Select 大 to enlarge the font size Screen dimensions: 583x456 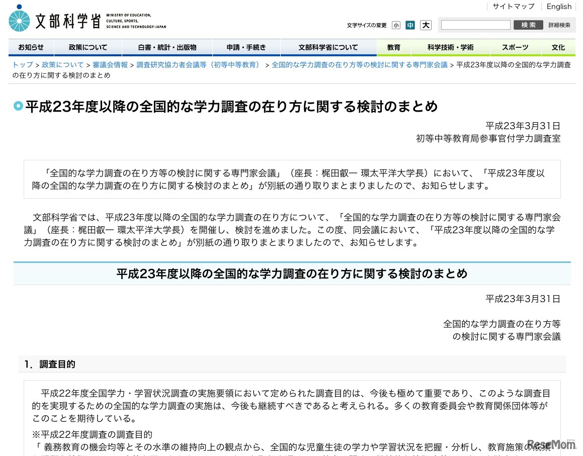[x=425, y=25]
